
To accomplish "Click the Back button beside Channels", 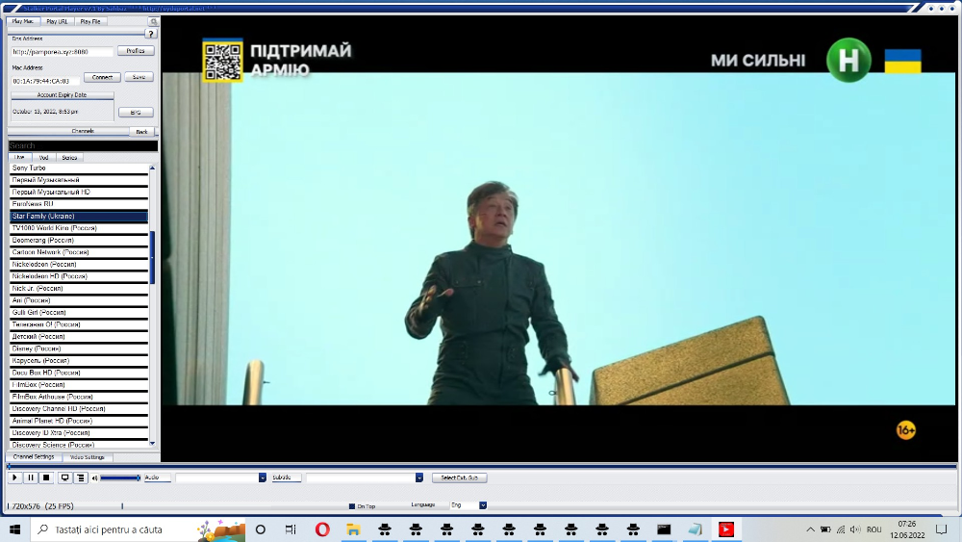I will tap(141, 132).
